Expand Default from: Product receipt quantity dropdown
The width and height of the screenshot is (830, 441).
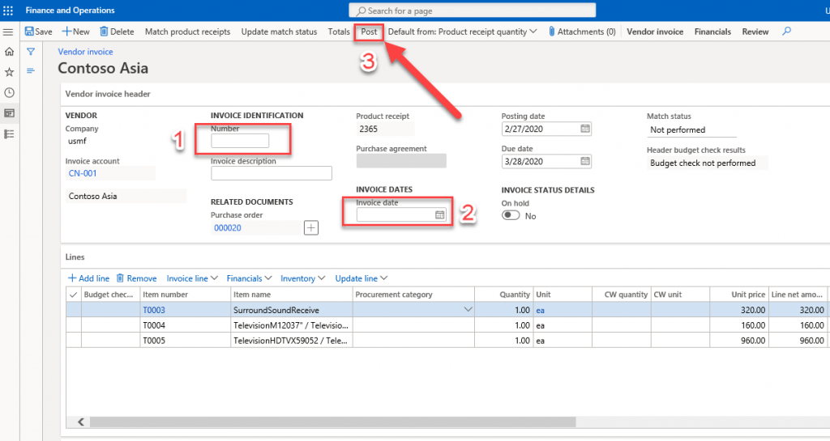[462, 32]
